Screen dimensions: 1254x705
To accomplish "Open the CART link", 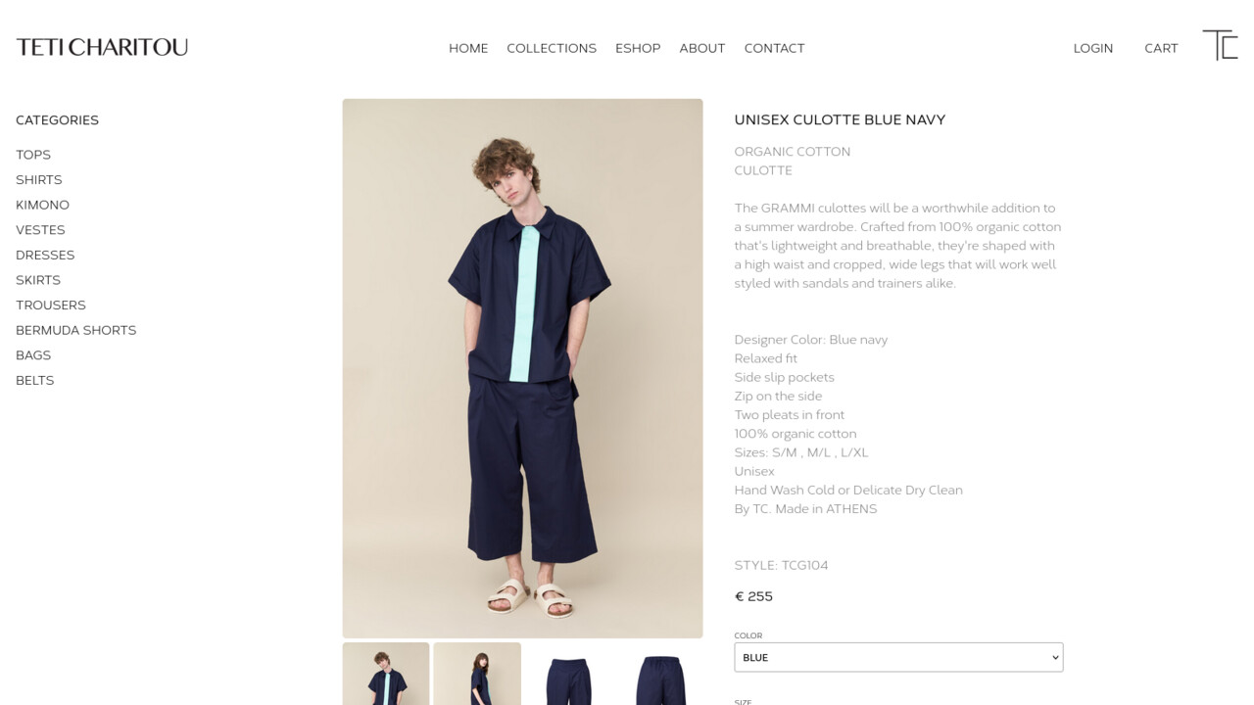I will [x=1161, y=48].
